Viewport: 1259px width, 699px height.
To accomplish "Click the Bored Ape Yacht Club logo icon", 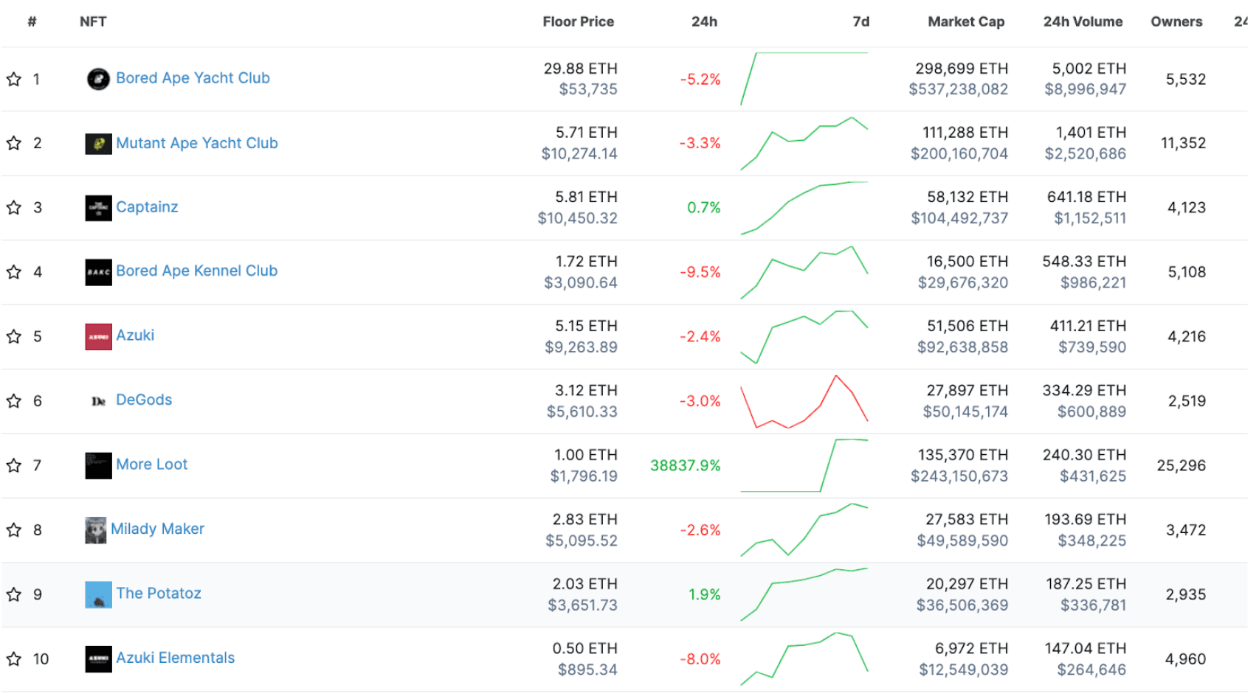I will pos(98,79).
